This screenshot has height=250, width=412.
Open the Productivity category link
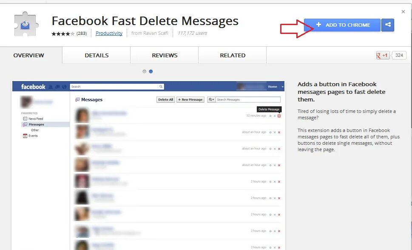(x=109, y=33)
